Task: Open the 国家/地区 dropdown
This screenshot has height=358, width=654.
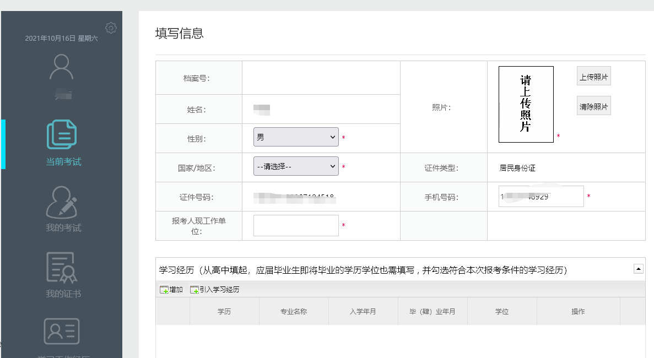Action: [296, 166]
